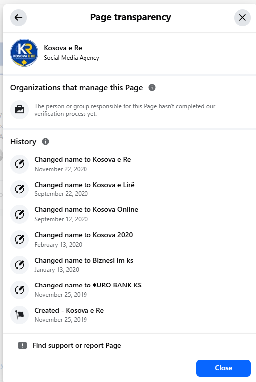
Task: Click edit icon beside Kosova e Re rename
Action: (20, 164)
